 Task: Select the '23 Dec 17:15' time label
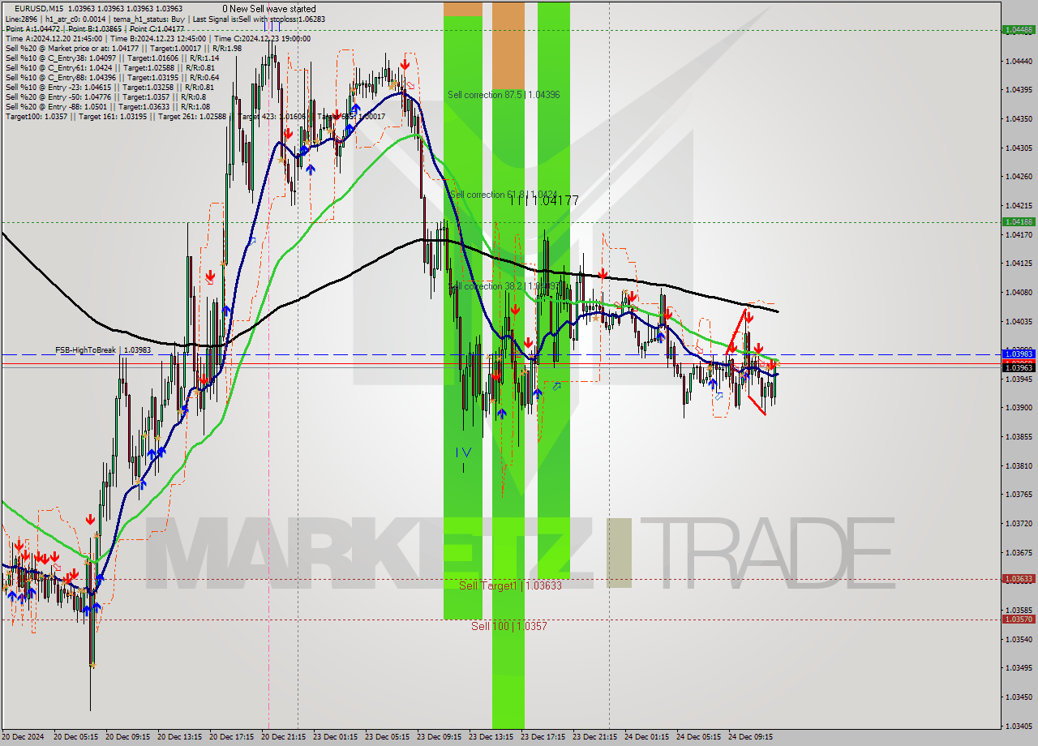(x=543, y=737)
